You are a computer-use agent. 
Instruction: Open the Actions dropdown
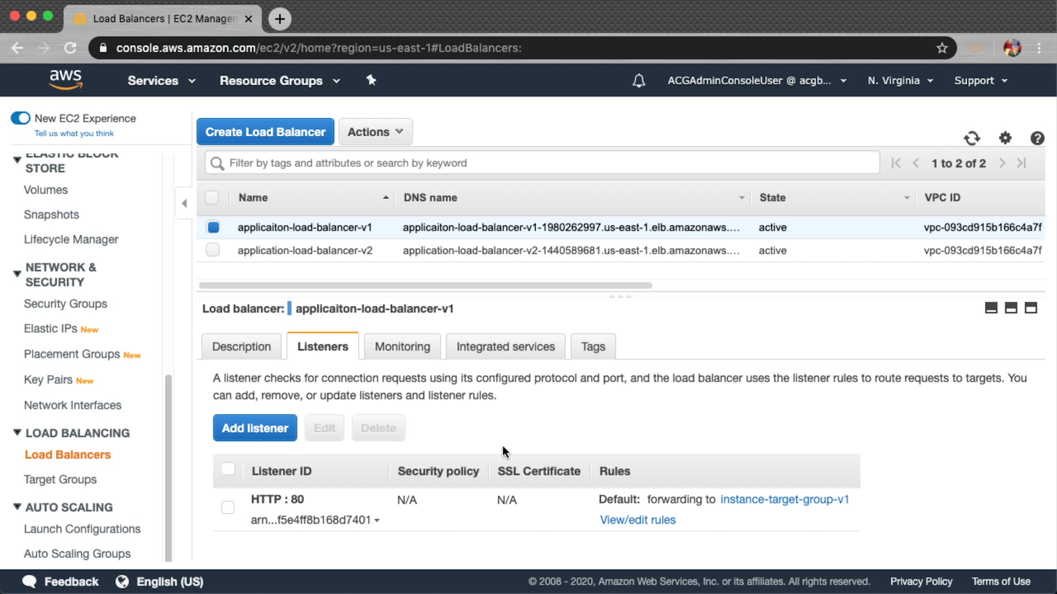(x=375, y=132)
